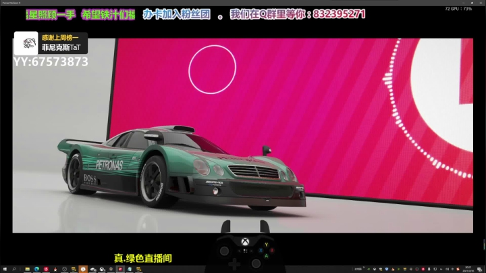486x273 pixels.
Task: Open the Windows Start menu
Action: coord(5,269)
